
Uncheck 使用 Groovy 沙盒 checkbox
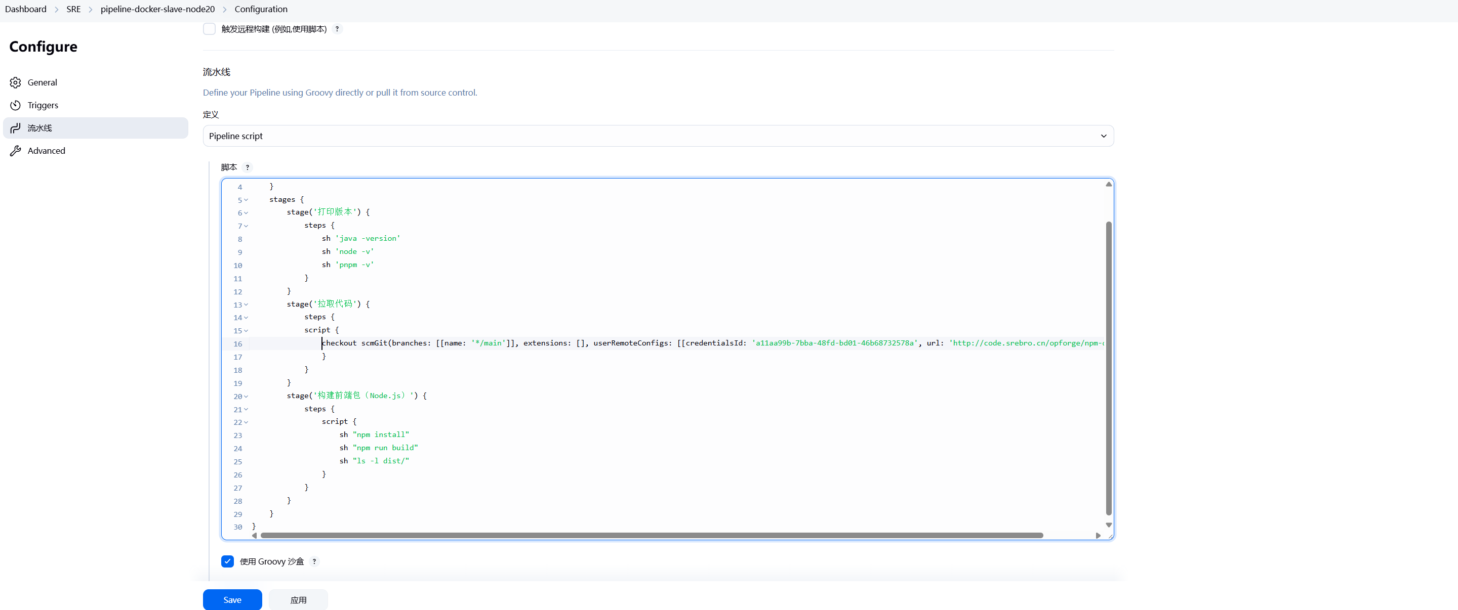click(227, 561)
